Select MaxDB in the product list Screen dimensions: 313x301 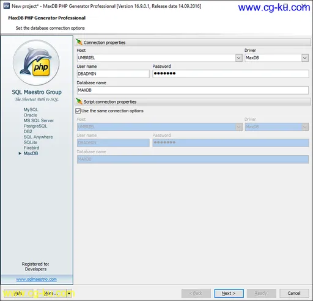[31, 153]
